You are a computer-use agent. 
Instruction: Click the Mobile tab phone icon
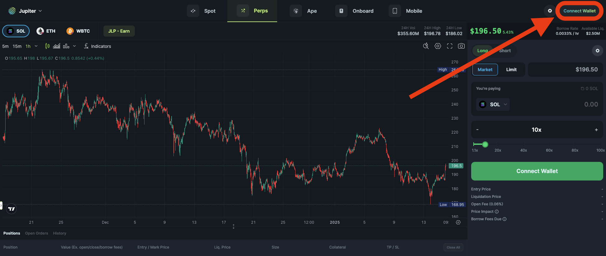(x=395, y=11)
